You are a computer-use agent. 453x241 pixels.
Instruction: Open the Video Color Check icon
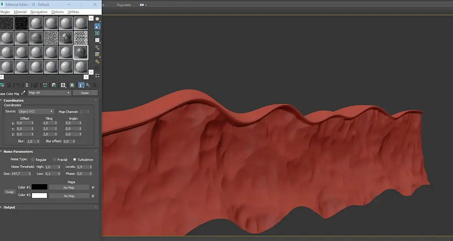97,47
